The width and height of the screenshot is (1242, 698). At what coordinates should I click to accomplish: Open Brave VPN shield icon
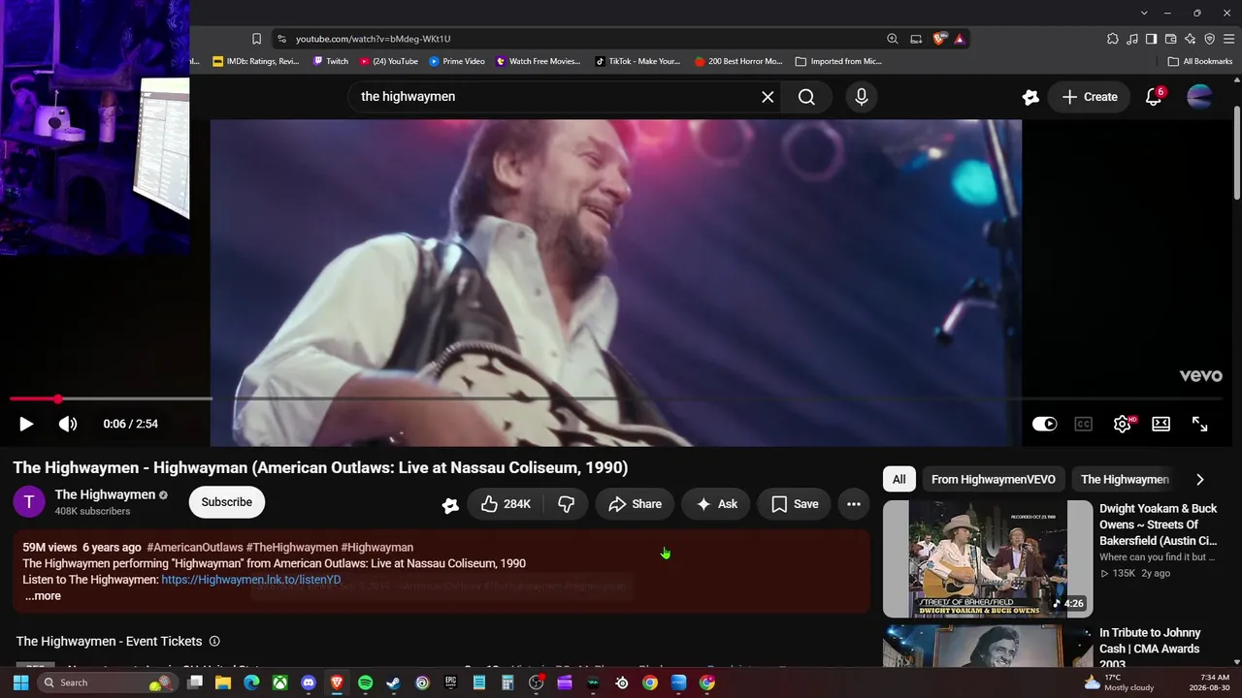pyautogui.click(x=1209, y=39)
